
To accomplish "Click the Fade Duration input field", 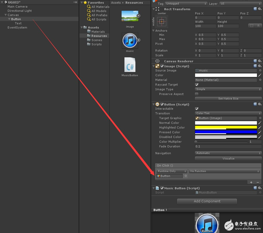I will point(227,146).
